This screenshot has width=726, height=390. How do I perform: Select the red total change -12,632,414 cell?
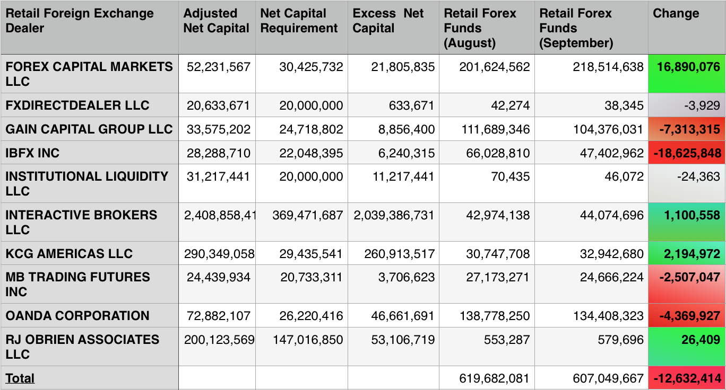click(x=687, y=378)
